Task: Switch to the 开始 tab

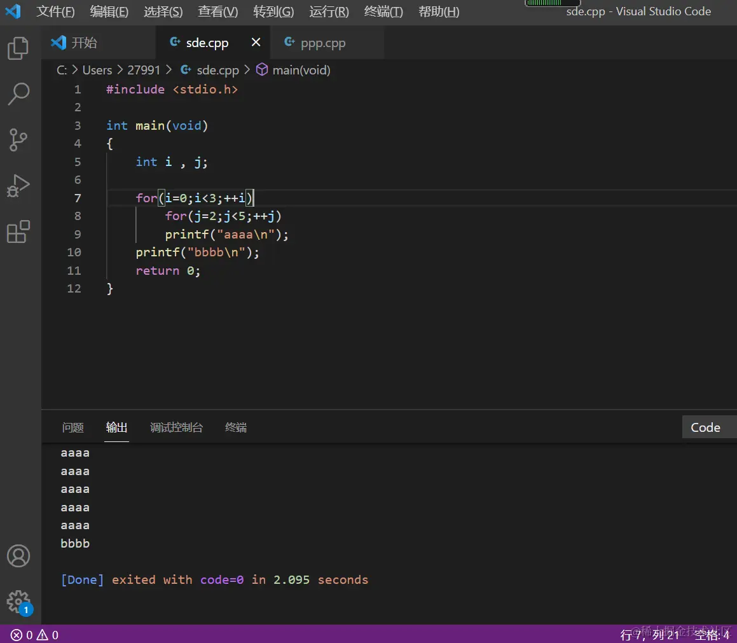Action: 98,43
